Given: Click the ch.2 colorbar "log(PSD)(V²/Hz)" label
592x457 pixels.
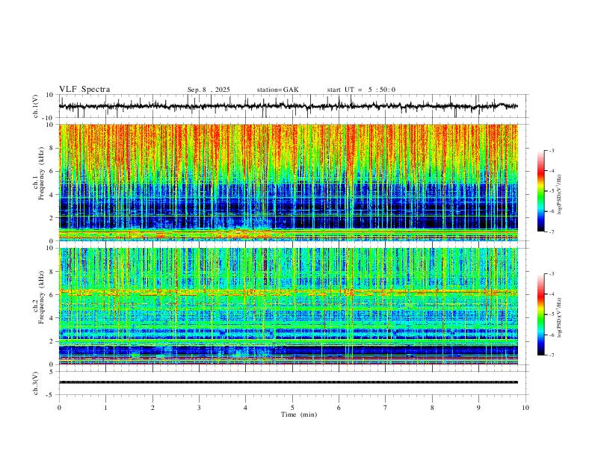Looking at the screenshot, I should coord(560,317).
